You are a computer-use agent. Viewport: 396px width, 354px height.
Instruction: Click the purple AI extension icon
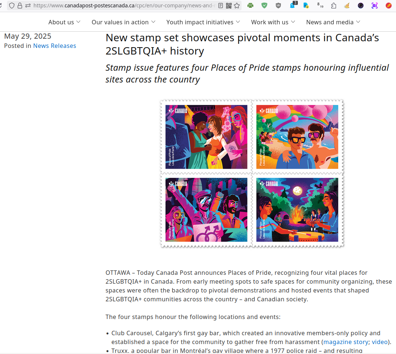[x=375, y=6]
